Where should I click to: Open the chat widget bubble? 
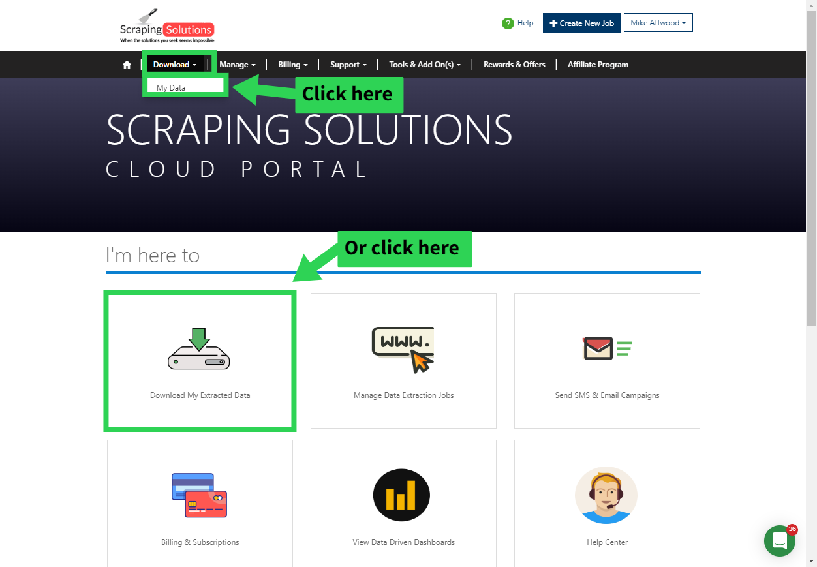[780, 541]
